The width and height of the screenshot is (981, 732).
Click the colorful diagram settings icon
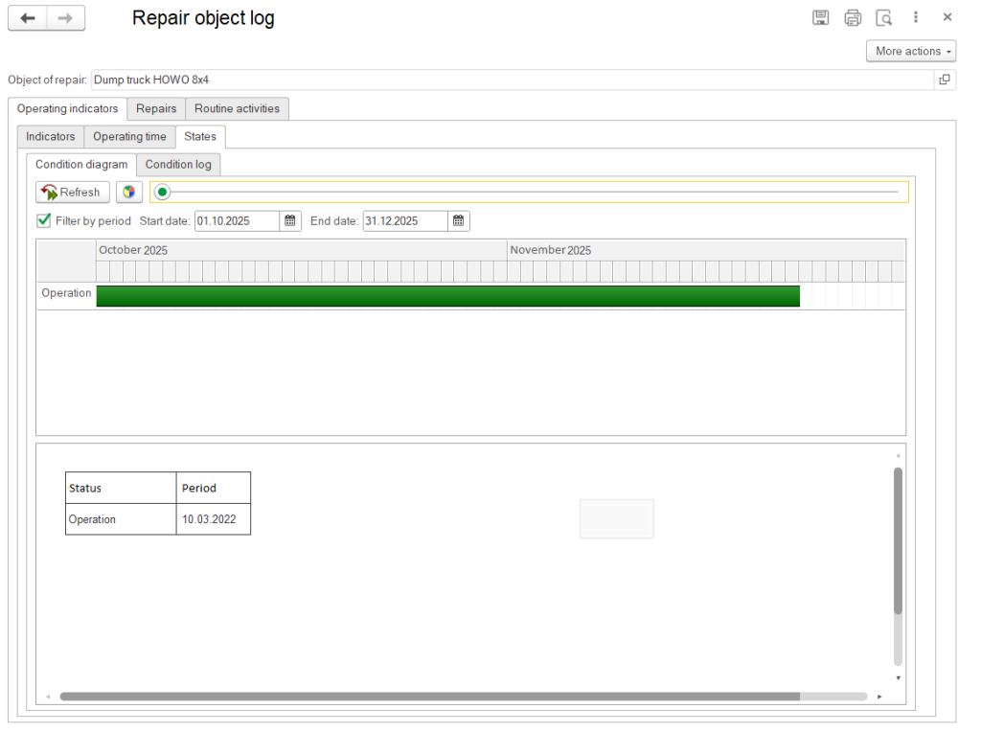[129, 193]
